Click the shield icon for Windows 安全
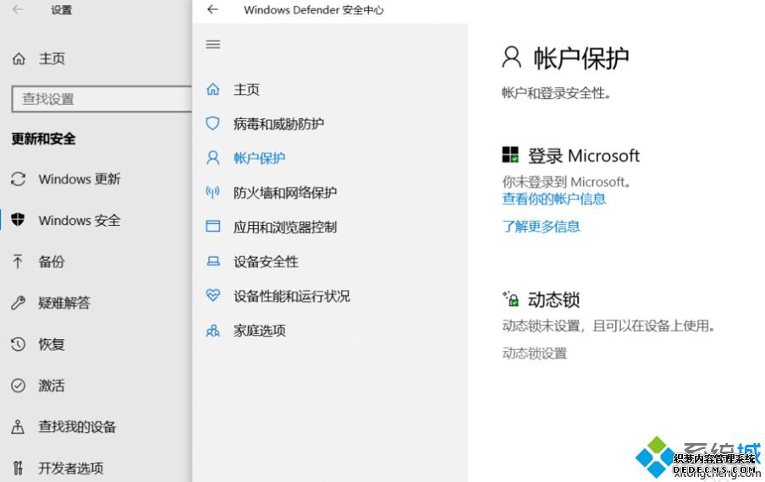Image resolution: width=765 pixels, height=482 pixels. pyautogui.click(x=18, y=220)
